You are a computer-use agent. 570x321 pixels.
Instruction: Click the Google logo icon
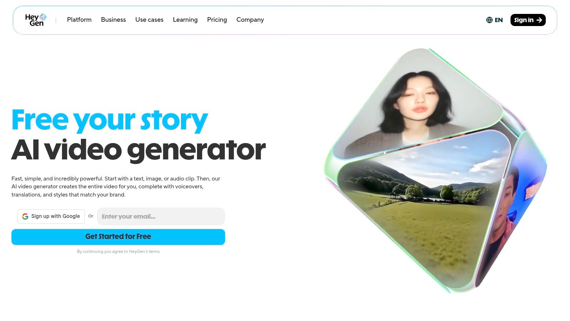pyautogui.click(x=25, y=216)
